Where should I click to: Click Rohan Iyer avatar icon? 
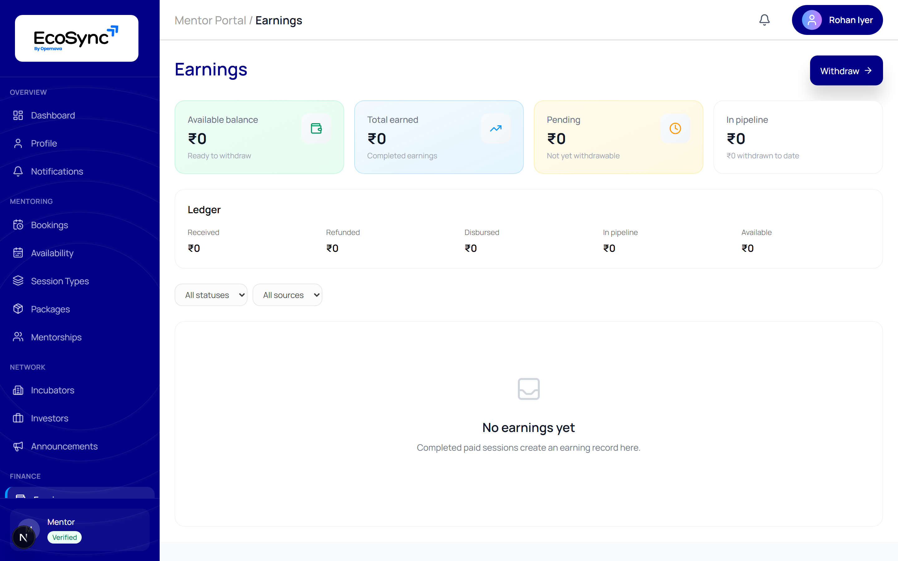pyautogui.click(x=812, y=20)
